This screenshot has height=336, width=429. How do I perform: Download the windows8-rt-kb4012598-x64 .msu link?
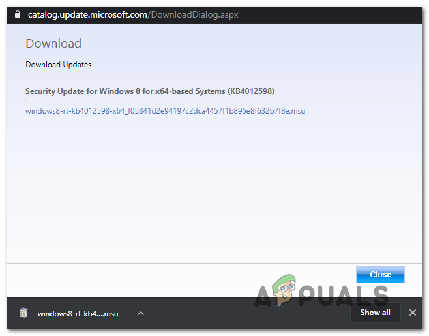click(165, 111)
